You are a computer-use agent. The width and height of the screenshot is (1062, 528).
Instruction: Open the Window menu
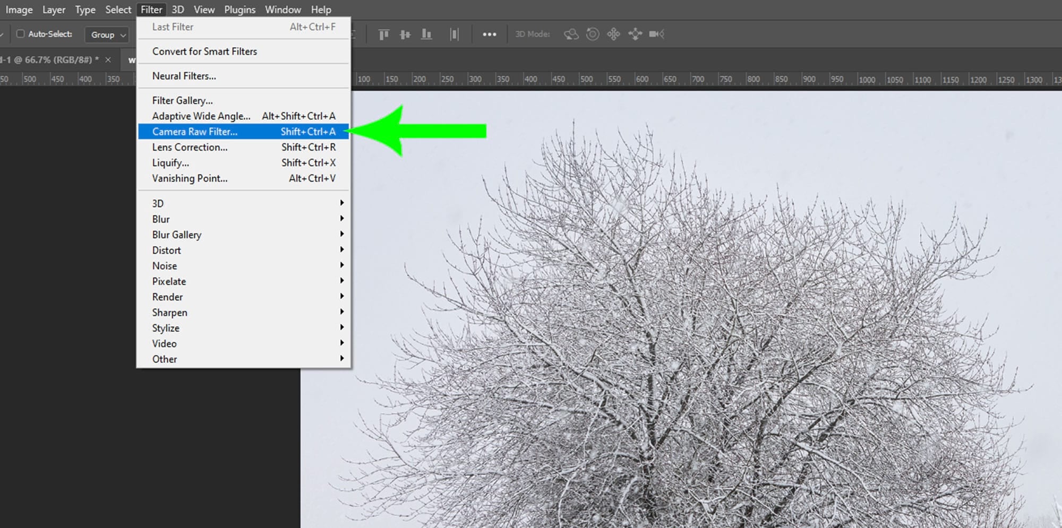pyautogui.click(x=282, y=9)
